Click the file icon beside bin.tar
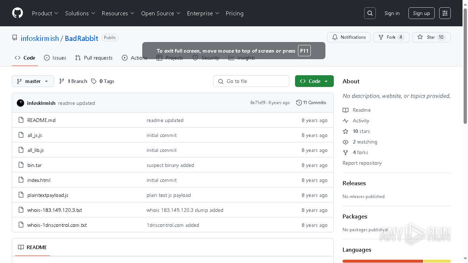The width and height of the screenshot is (468, 263). pyautogui.click(x=21, y=165)
